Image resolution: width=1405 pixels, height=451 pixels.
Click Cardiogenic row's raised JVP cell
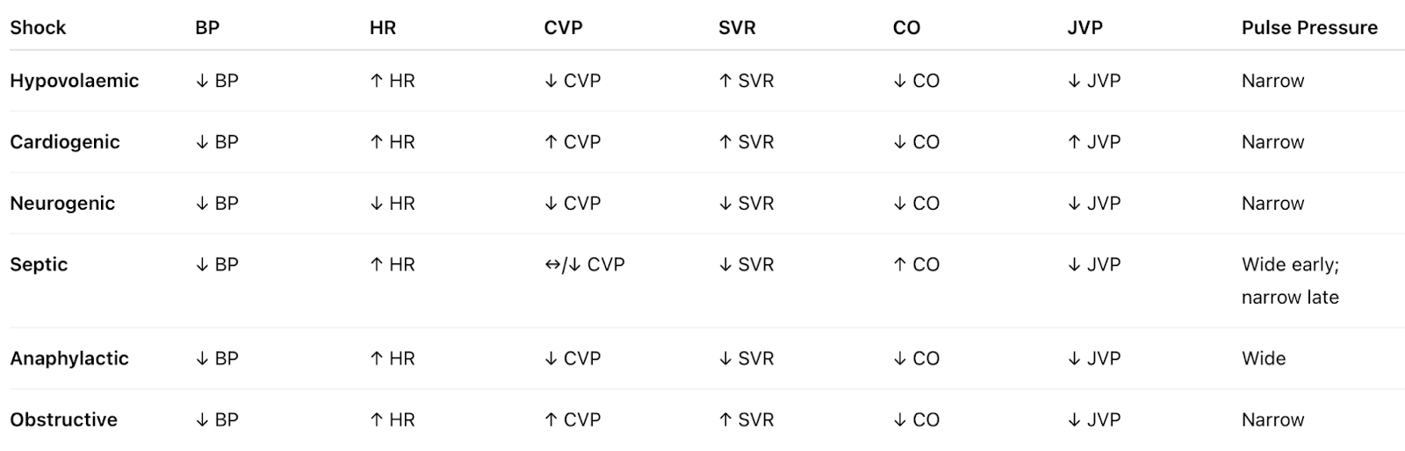[x=1093, y=142]
